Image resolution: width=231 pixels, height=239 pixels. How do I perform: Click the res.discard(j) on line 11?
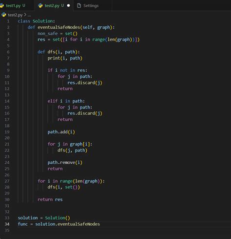pos(85,83)
